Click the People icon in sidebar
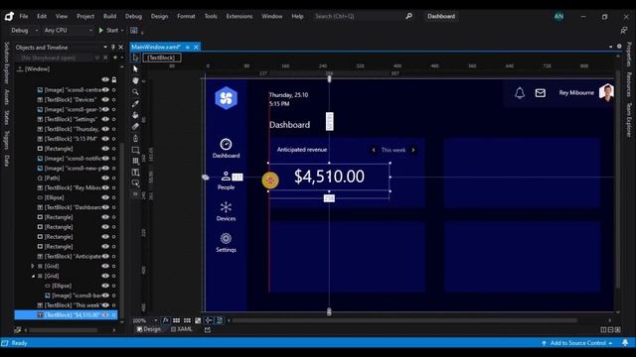The width and height of the screenshot is (636, 357). point(226,177)
